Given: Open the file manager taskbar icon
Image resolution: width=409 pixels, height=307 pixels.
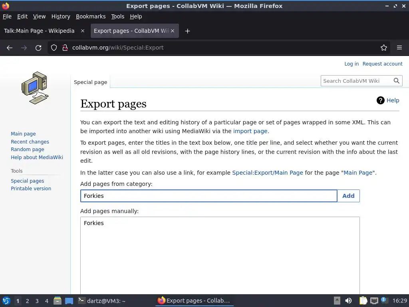Looking at the screenshot, I should (58, 301).
